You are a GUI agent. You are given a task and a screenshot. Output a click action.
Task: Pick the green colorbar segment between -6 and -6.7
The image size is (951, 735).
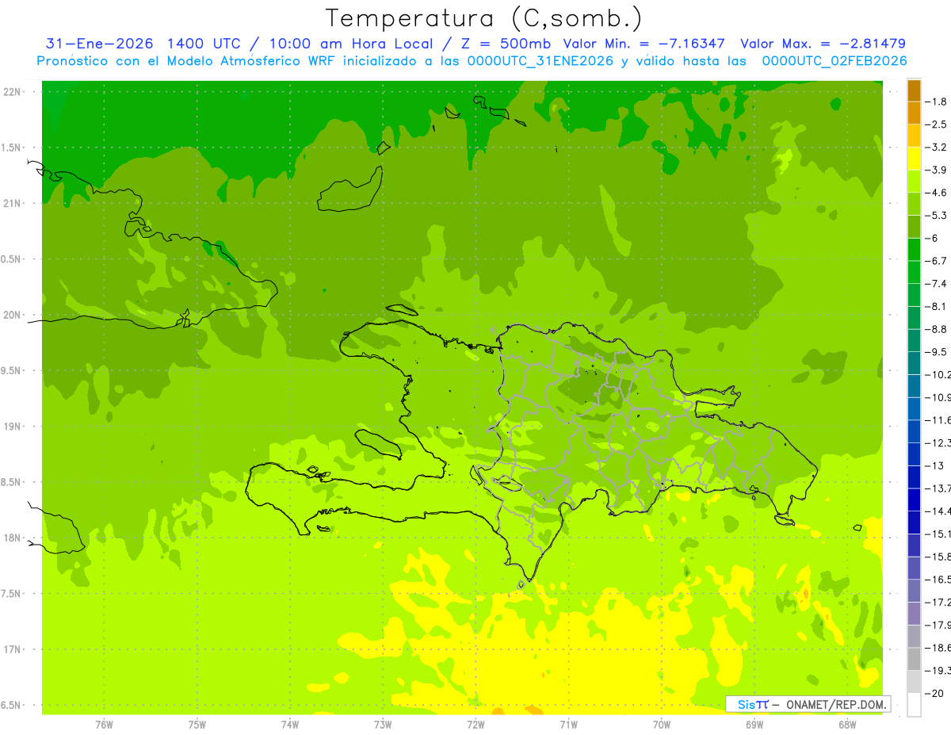pos(914,250)
